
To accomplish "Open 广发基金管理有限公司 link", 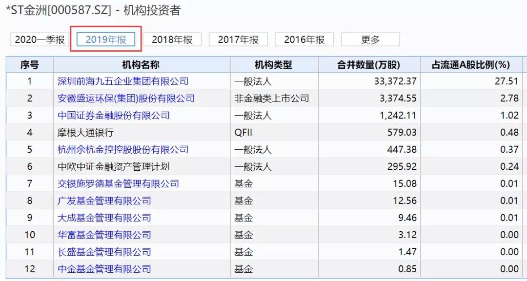I will [x=104, y=201].
